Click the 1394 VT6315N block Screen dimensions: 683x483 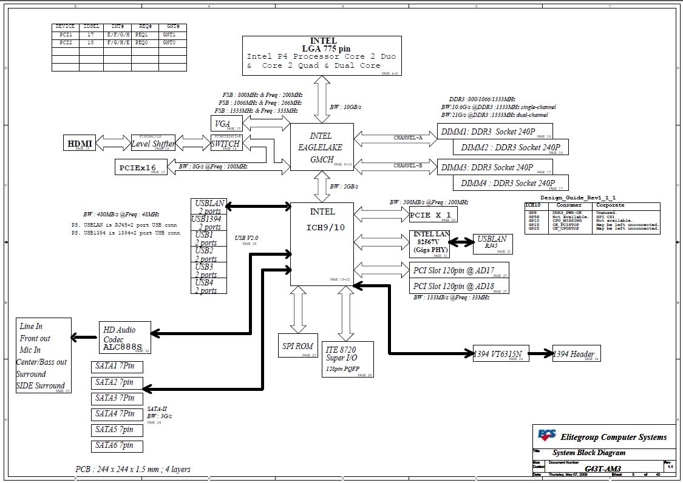coord(501,353)
